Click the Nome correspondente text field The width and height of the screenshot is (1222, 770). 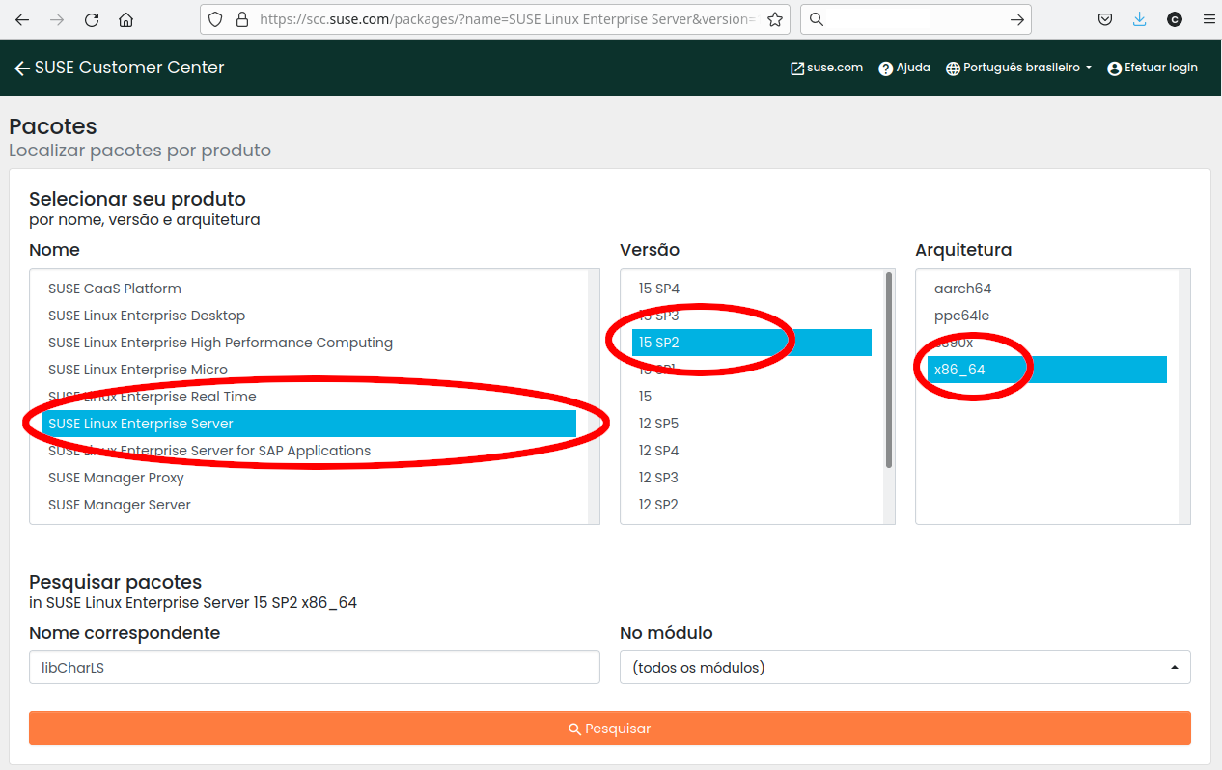(x=314, y=667)
